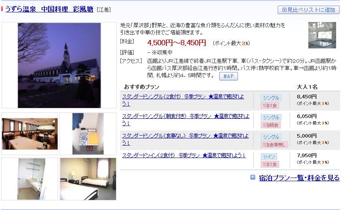
Task: Click the [江差] area label
Action: coord(104,10)
